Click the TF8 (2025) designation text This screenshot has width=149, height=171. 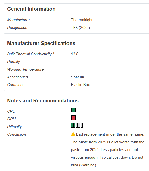[x=80, y=28]
